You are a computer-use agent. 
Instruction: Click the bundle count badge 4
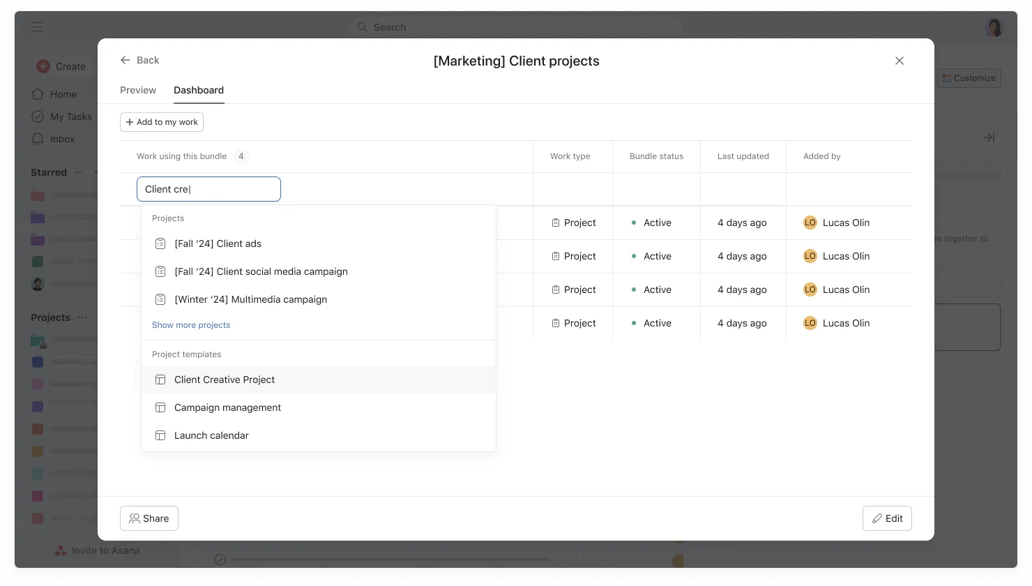coord(241,156)
